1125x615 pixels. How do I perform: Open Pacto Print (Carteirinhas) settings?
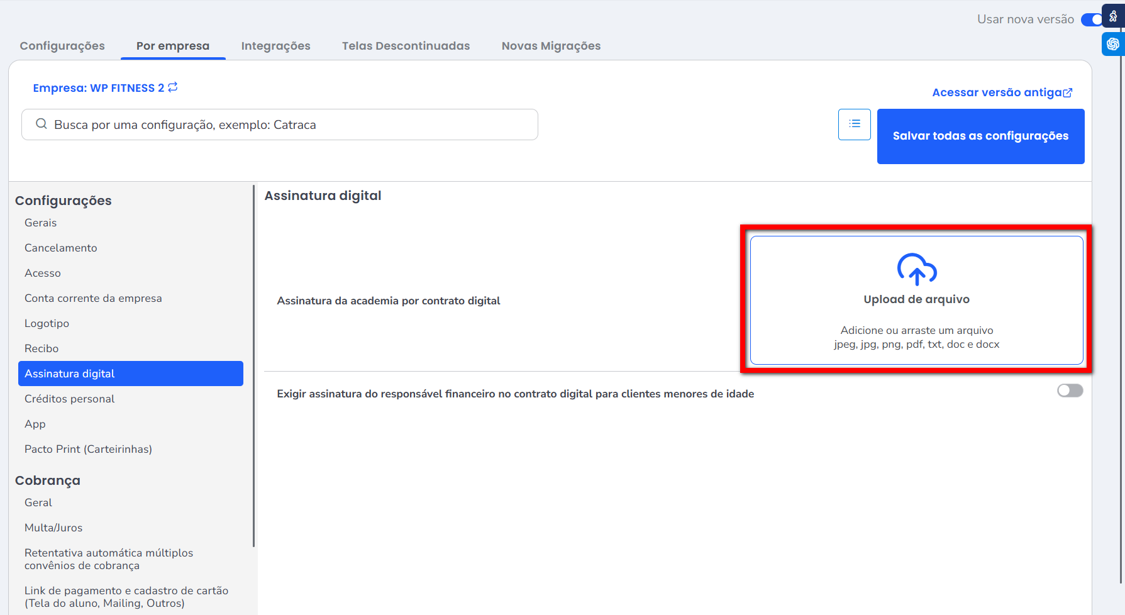coord(88,449)
